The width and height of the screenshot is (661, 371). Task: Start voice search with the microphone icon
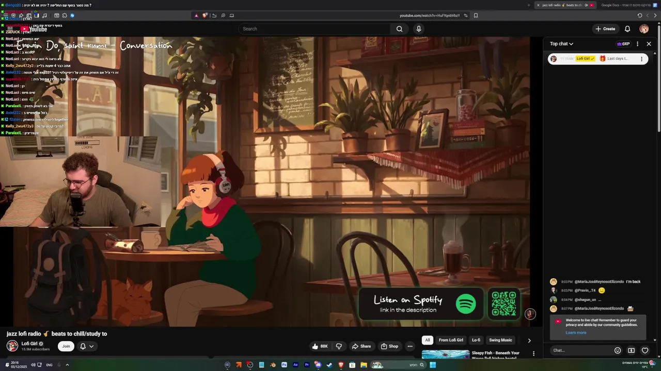coord(419,29)
